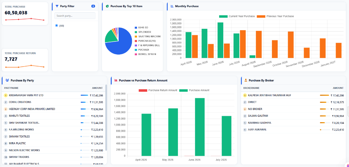Select the RAVIBHAI GADHIYA broker row
The height and width of the screenshot is (167, 349).
tap(293, 123)
